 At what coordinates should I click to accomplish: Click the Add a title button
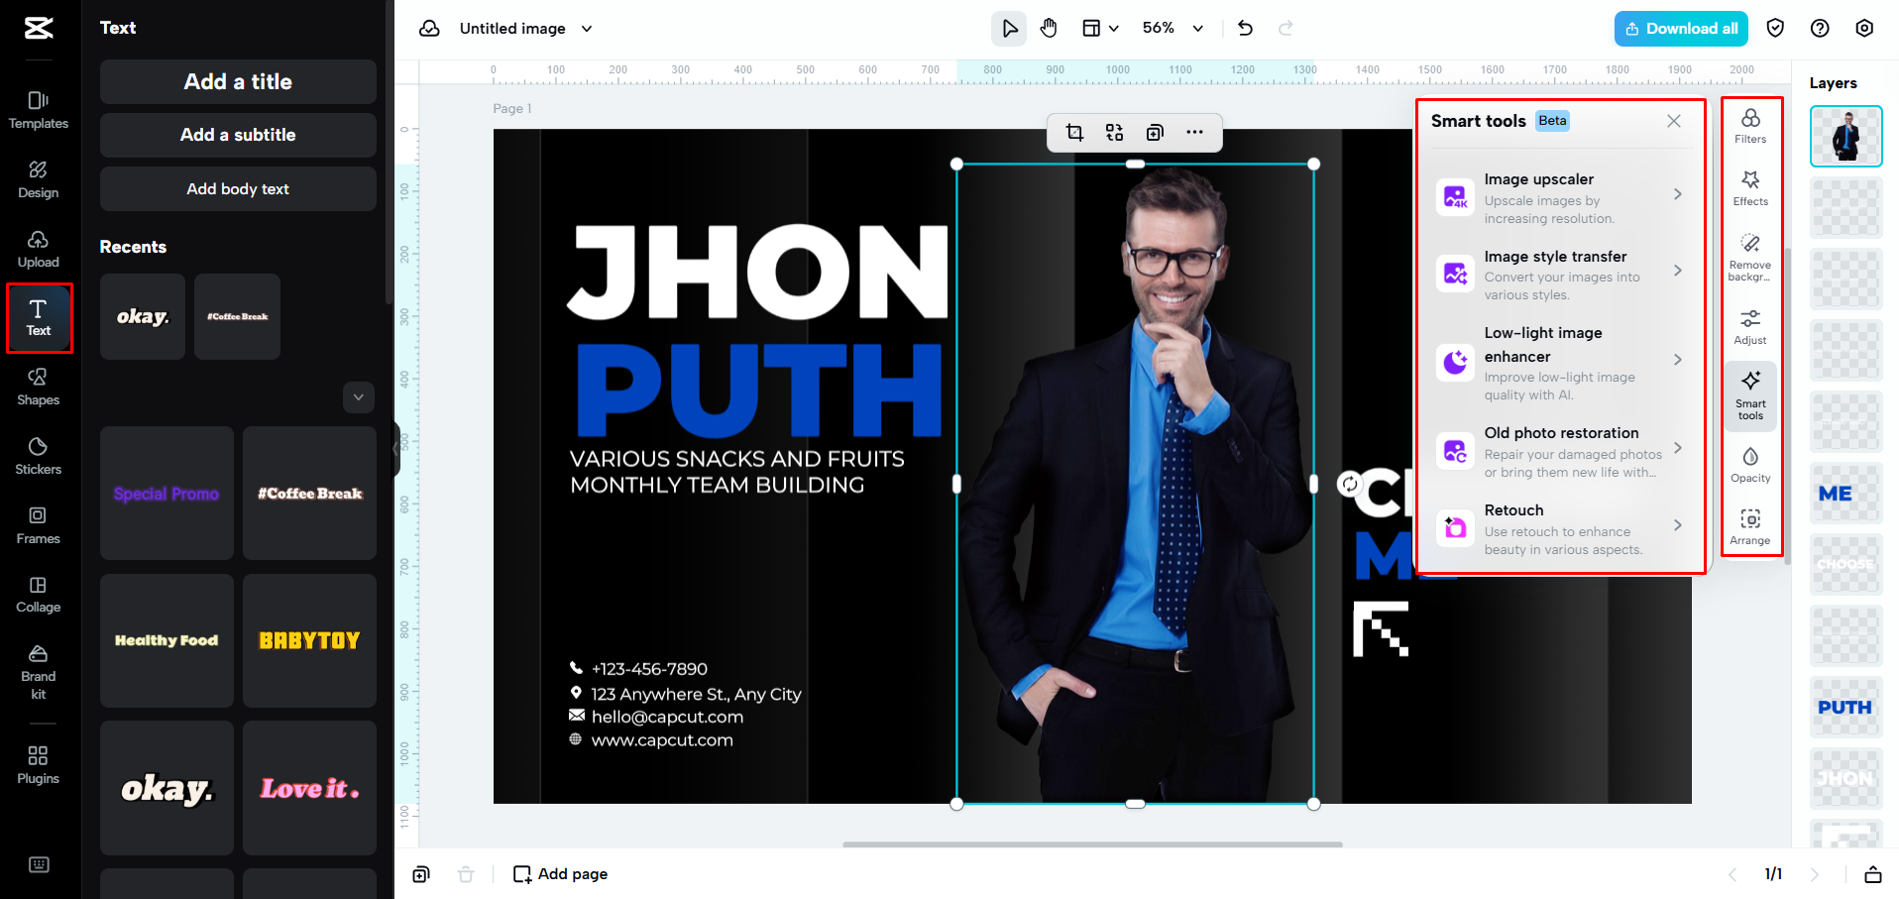click(238, 82)
